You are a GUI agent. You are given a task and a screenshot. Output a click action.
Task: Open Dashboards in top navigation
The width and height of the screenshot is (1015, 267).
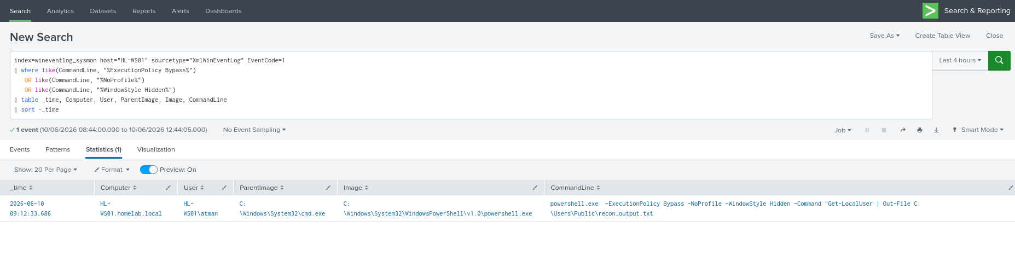point(223,11)
